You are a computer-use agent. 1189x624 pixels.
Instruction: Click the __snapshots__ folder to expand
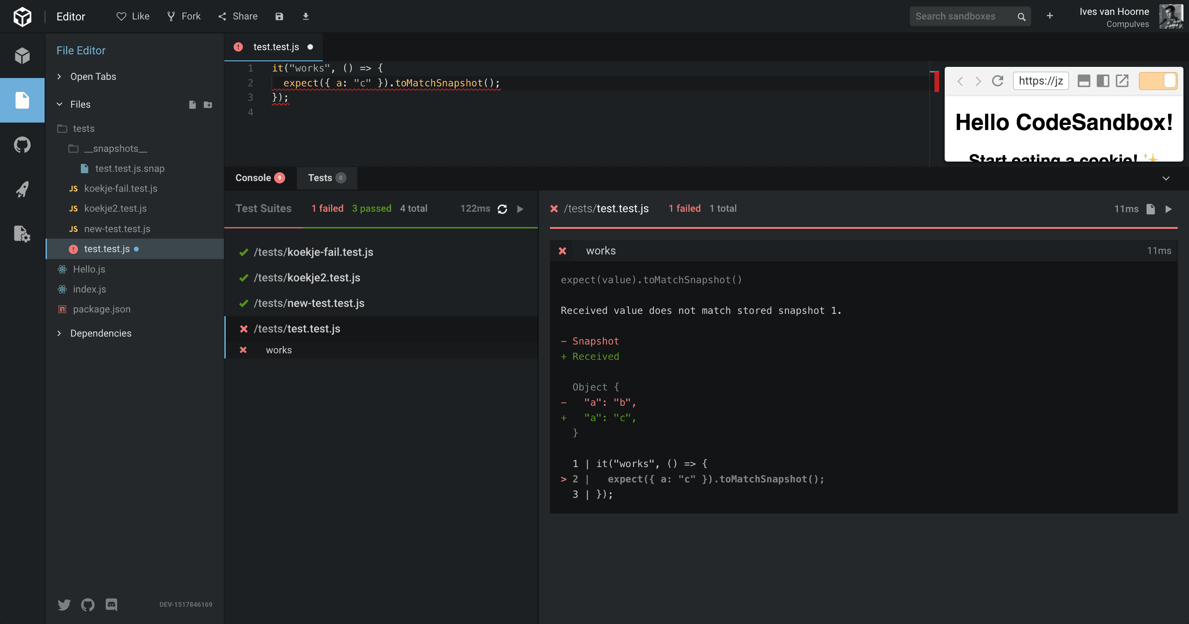pyautogui.click(x=113, y=148)
